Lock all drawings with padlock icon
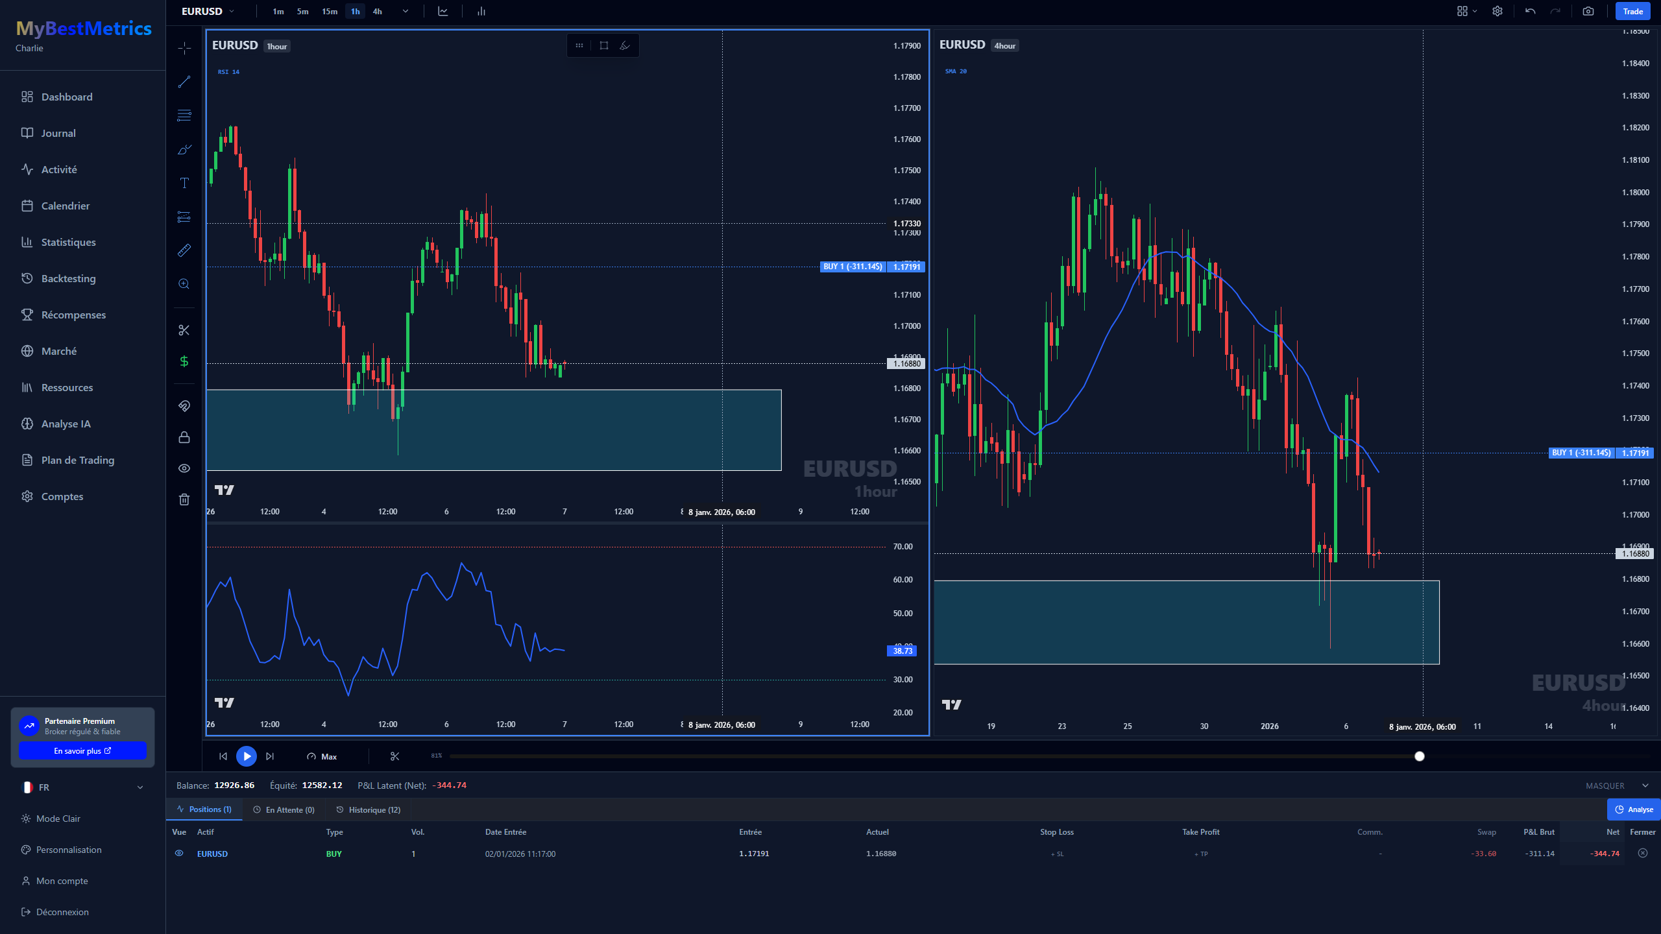The width and height of the screenshot is (1661, 934). coord(184,437)
